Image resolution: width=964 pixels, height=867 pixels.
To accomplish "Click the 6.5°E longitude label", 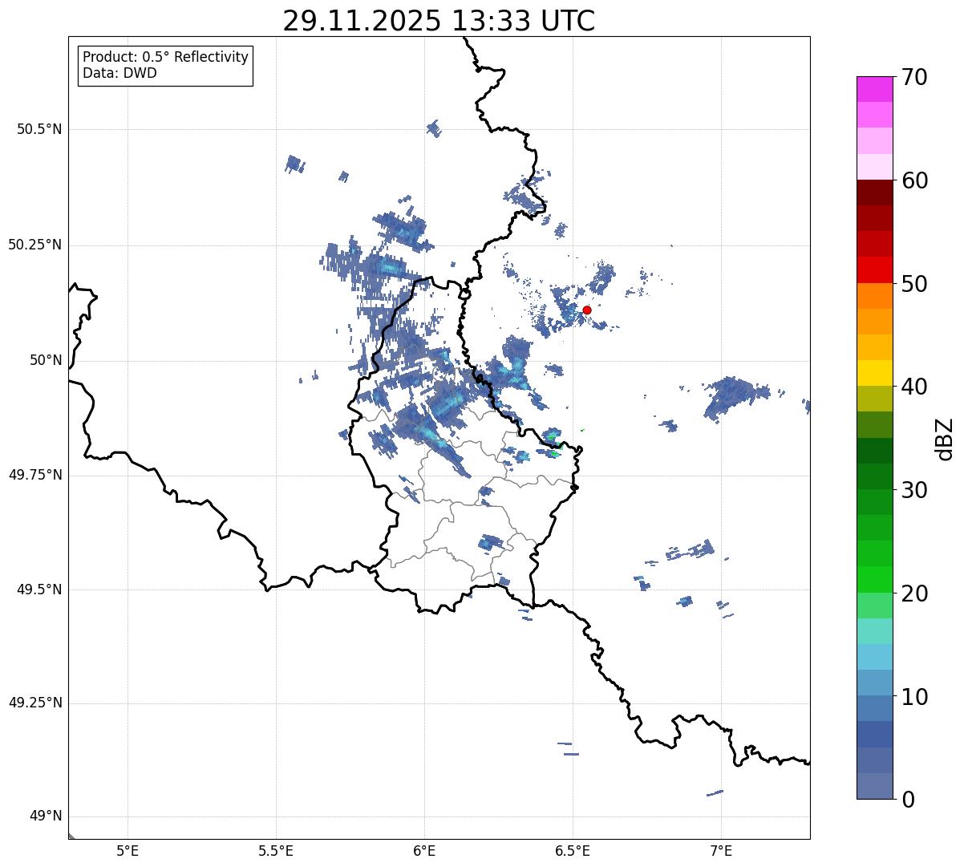I will pos(573,851).
